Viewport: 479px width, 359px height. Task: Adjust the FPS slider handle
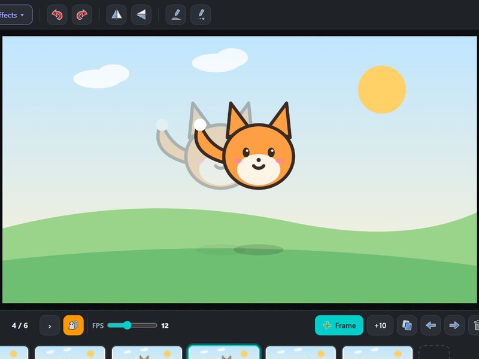click(127, 325)
